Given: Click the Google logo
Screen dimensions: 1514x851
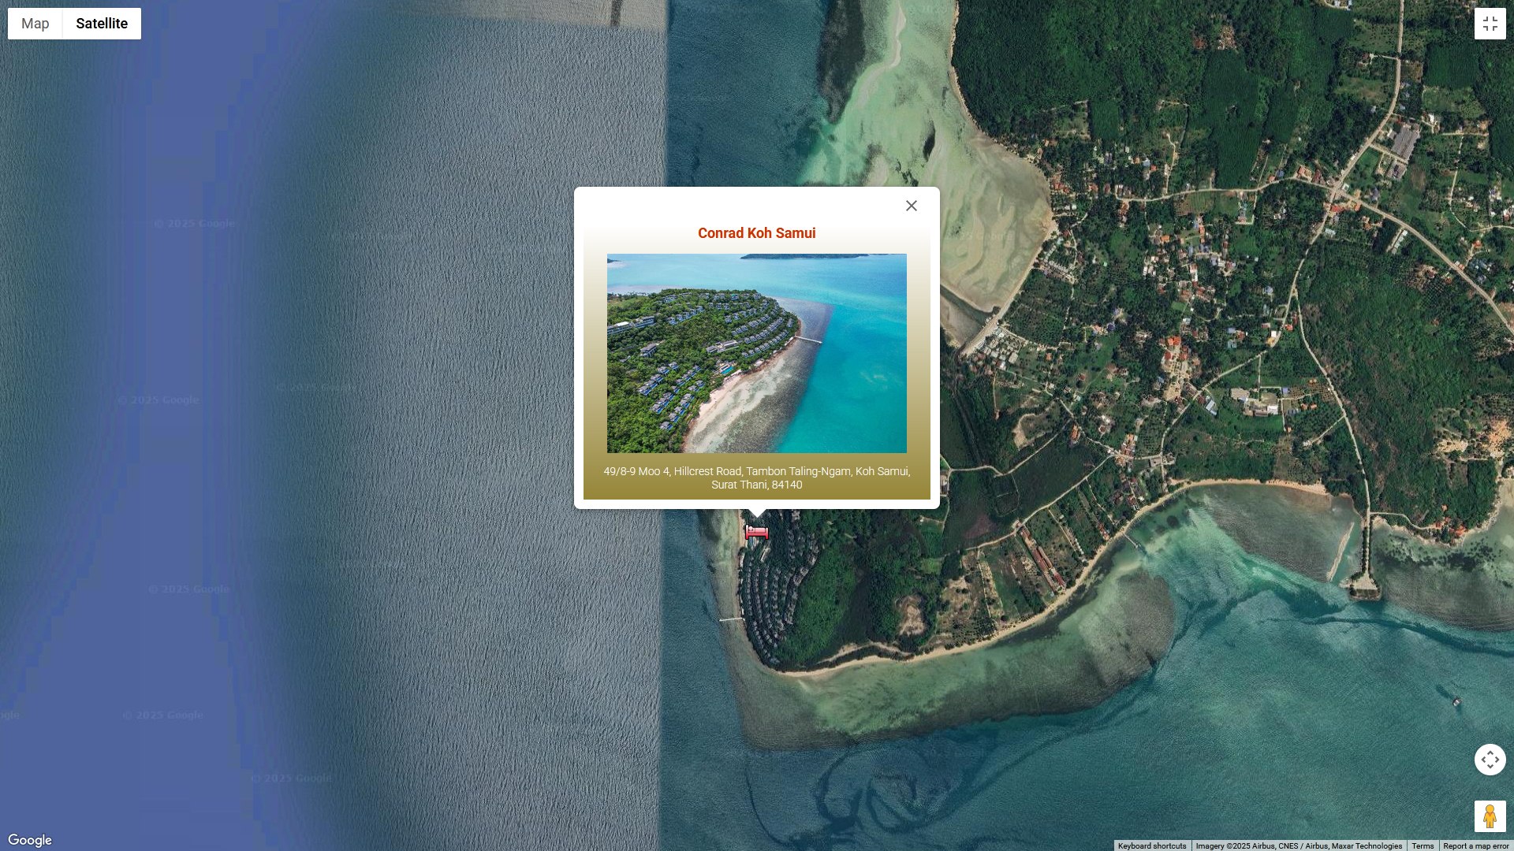Looking at the screenshot, I should (x=30, y=840).
